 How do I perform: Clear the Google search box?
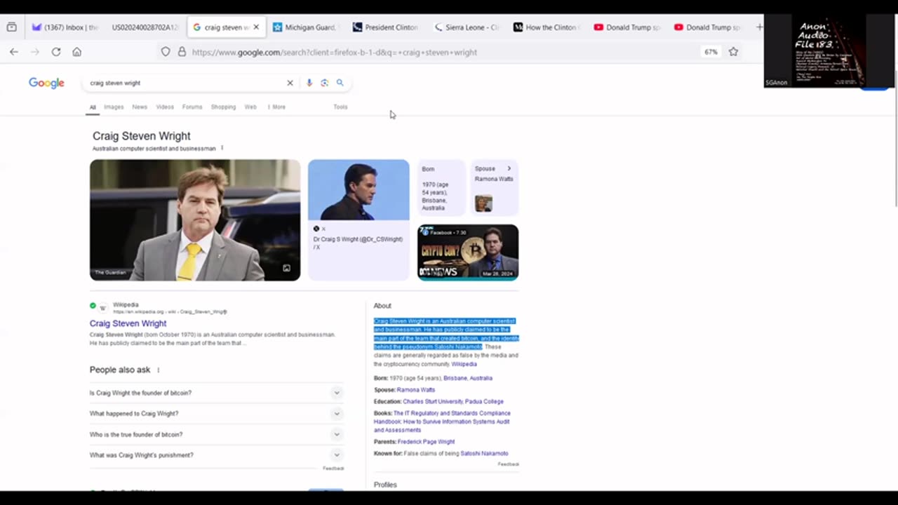tap(290, 83)
